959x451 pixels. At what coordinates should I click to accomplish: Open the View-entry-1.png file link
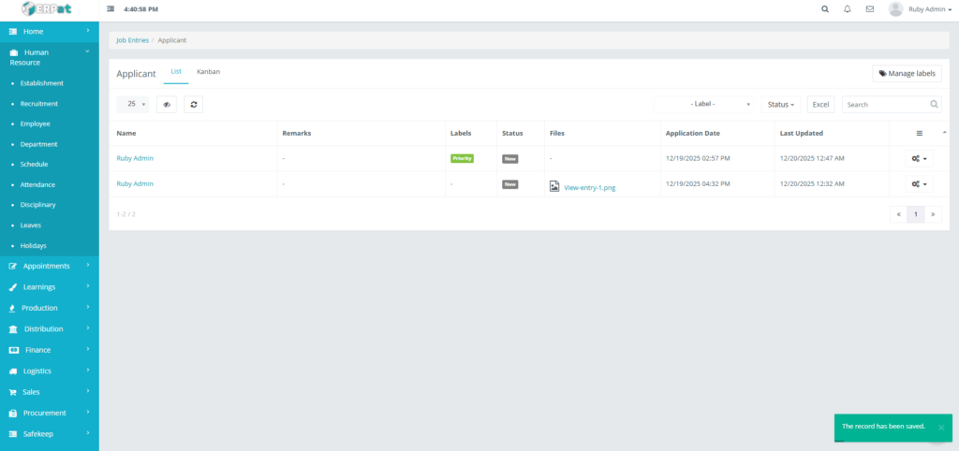pyautogui.click(x=589, y=187)
